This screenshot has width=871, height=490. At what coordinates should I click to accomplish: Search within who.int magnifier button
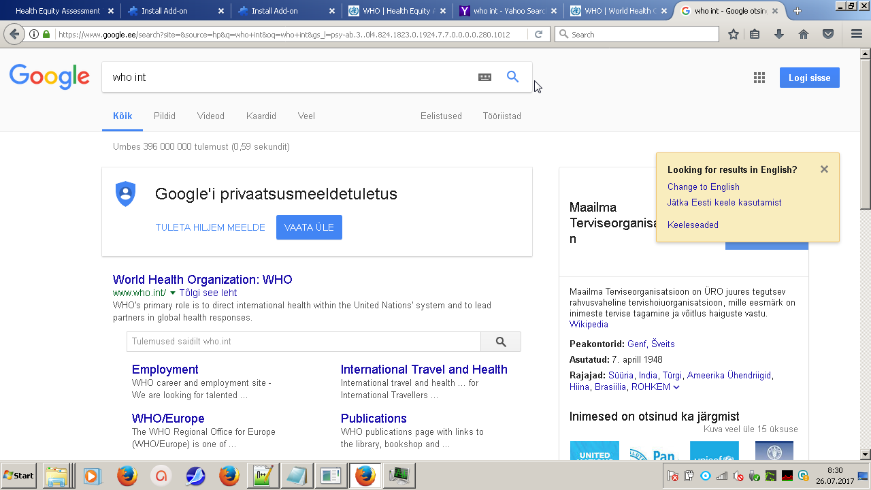click(501, 342)
